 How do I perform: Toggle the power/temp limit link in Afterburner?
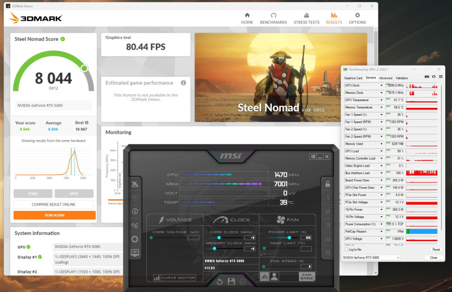point(263,254)
